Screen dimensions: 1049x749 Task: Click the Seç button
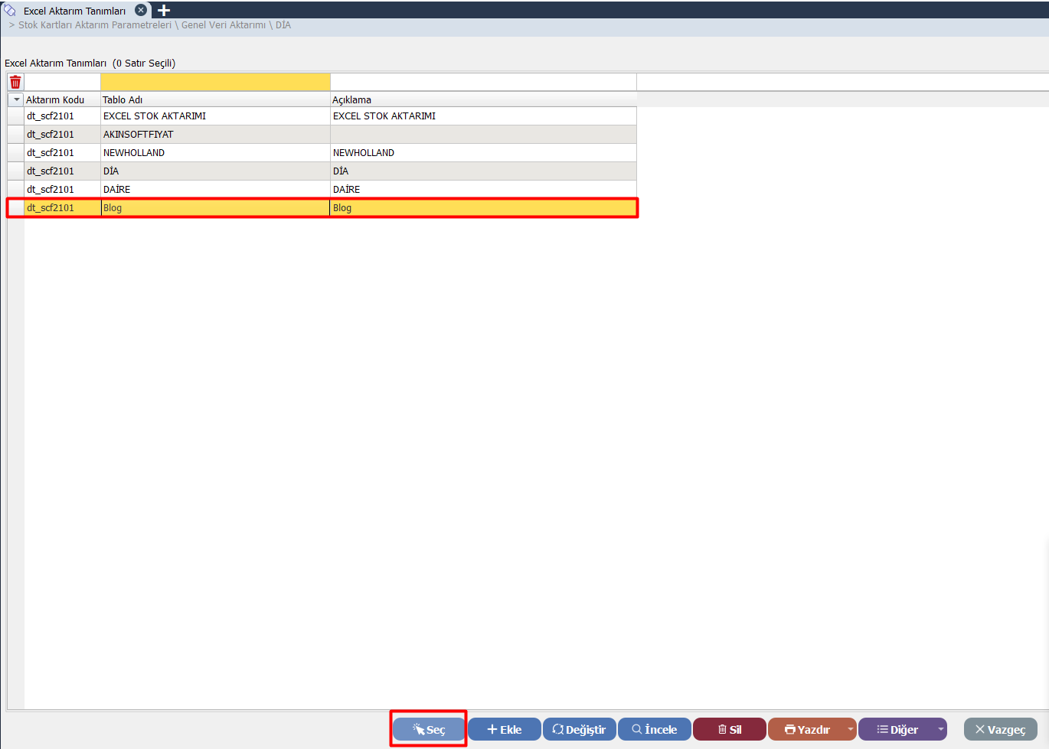429,729
